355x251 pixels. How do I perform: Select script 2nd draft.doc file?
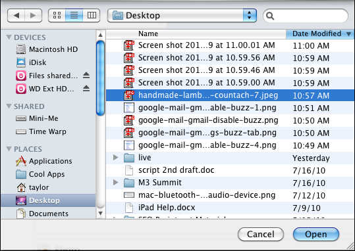[231, 170]
